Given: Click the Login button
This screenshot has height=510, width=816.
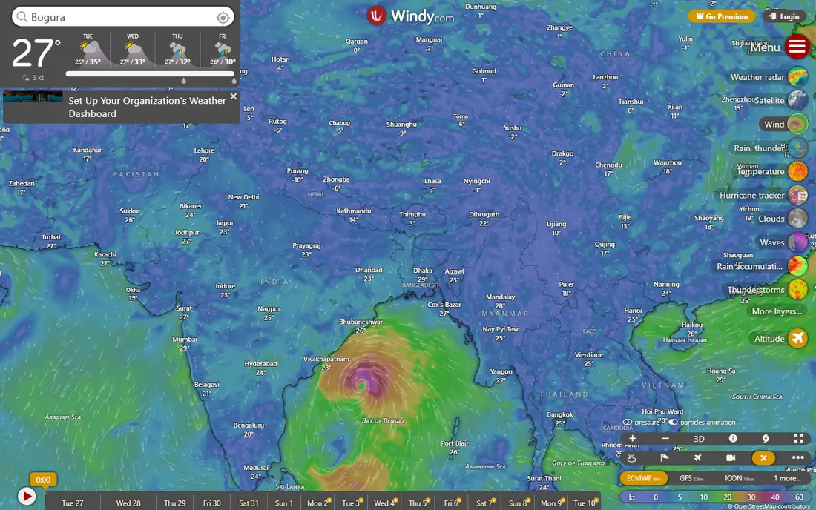Looking at the screenshot, I should point(784,16).
